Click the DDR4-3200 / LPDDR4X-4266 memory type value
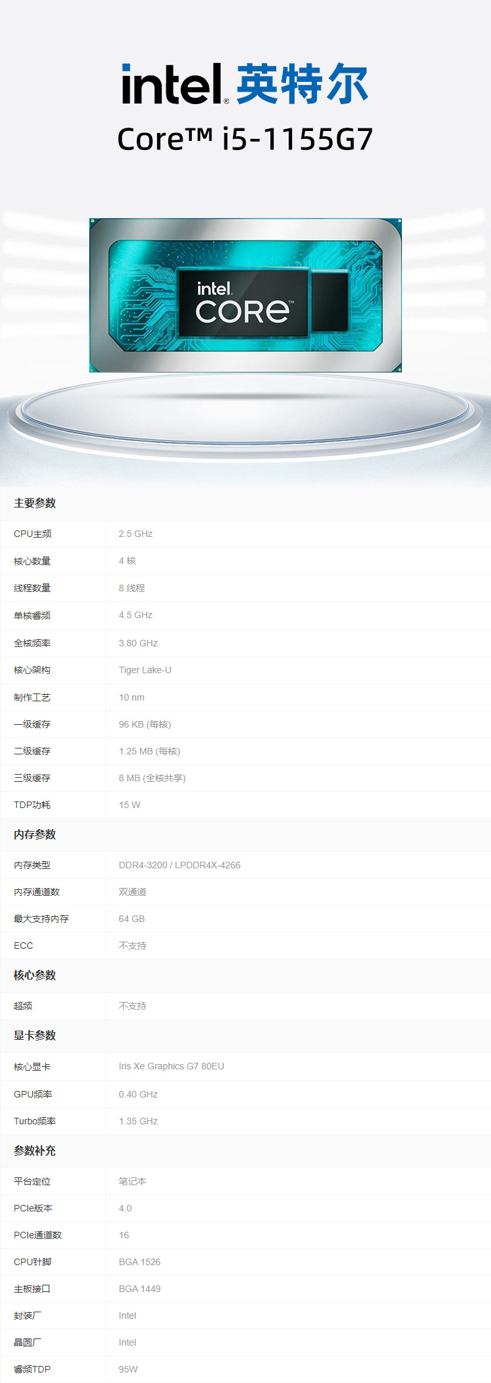 tap(179, 865)
